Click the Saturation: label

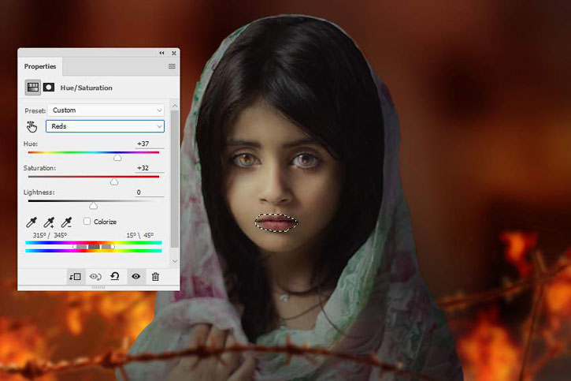[x=39, y=168]
